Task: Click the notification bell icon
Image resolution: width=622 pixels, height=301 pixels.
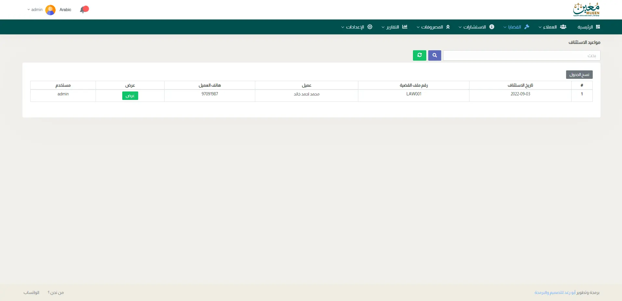Action: tap(83, 10)
